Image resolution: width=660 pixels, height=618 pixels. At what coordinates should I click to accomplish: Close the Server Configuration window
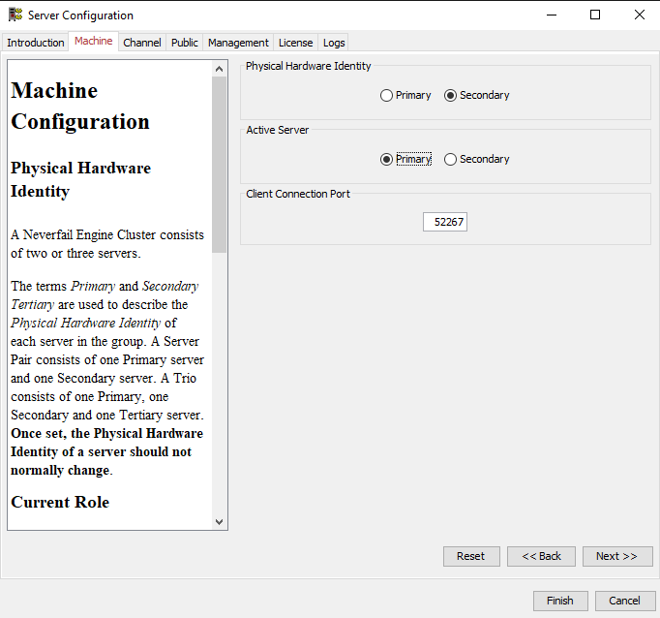(640, 15)
